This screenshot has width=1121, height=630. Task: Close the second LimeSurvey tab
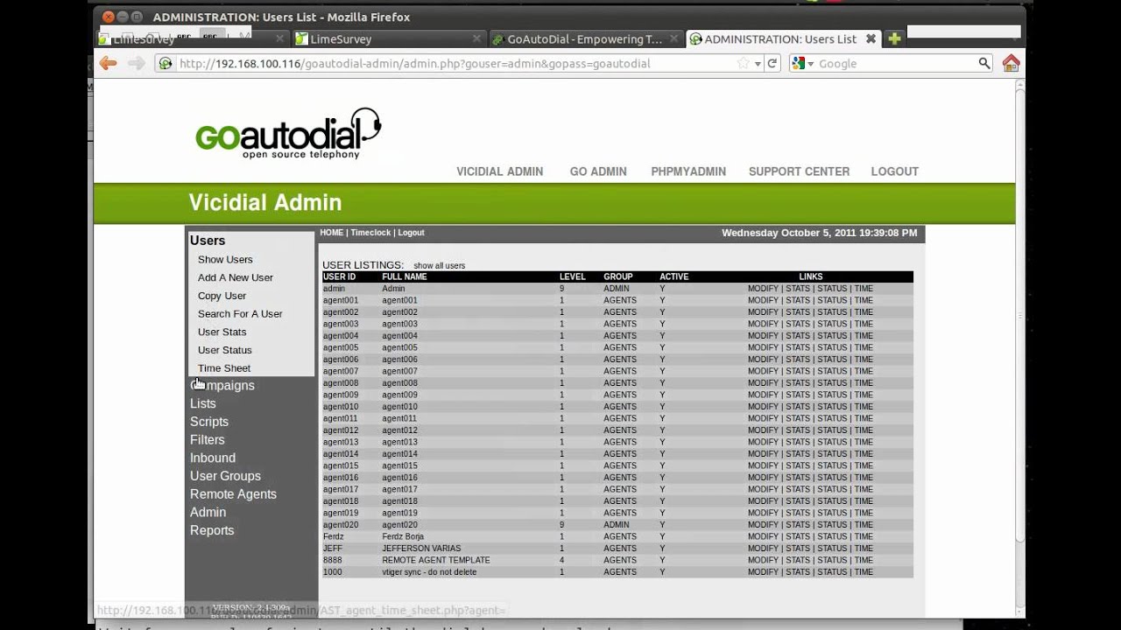click(x=477, y=38)
